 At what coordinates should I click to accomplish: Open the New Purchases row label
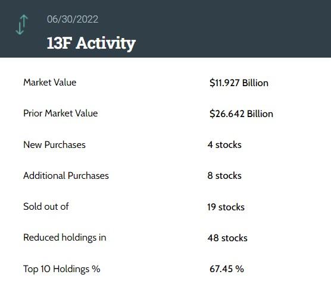click(x=54, y=145)
